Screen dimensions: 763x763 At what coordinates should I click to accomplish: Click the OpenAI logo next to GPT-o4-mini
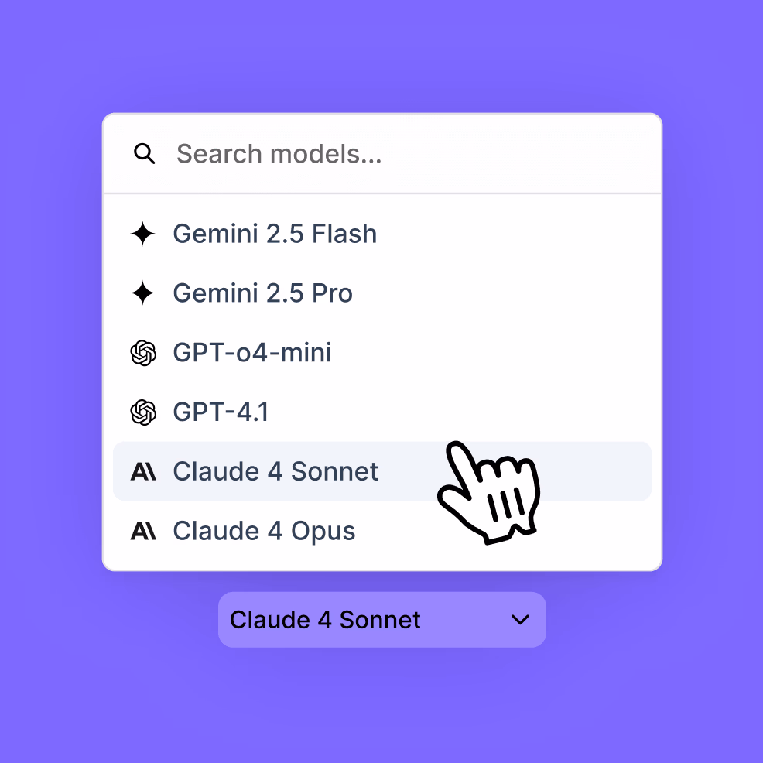click(143, 353)
